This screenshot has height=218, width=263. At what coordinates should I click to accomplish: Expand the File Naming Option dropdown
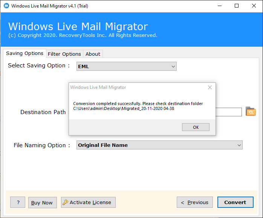pyautogui.click(x=159, y=145)
